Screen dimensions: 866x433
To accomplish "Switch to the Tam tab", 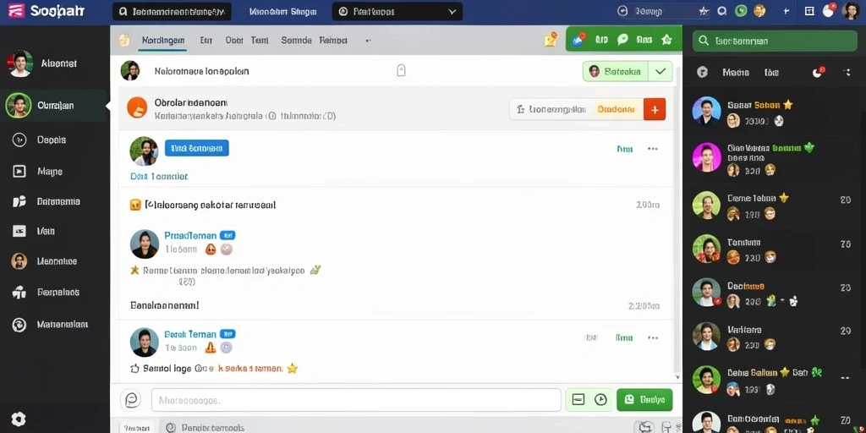I will (260, 40).
